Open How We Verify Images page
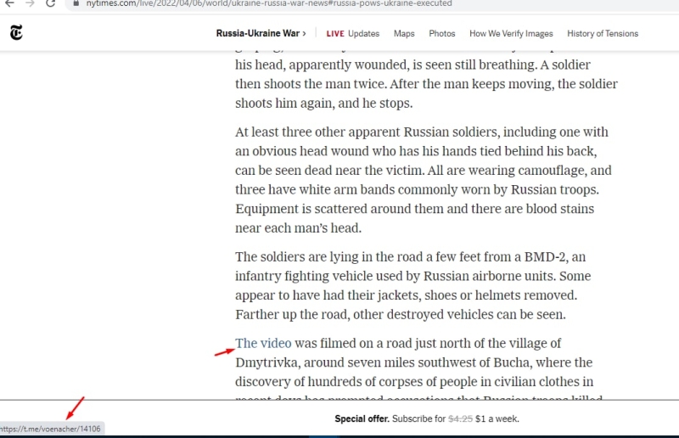The image size is (679, 438). (x=511, y=34)
